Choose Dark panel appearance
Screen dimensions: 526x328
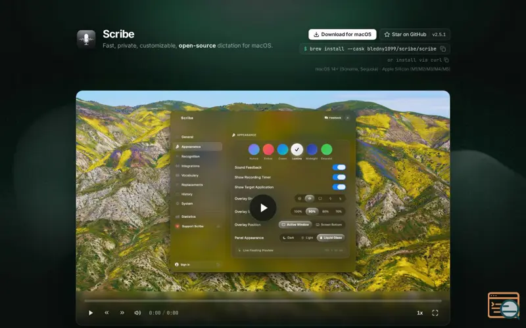(x=289, y=237)
